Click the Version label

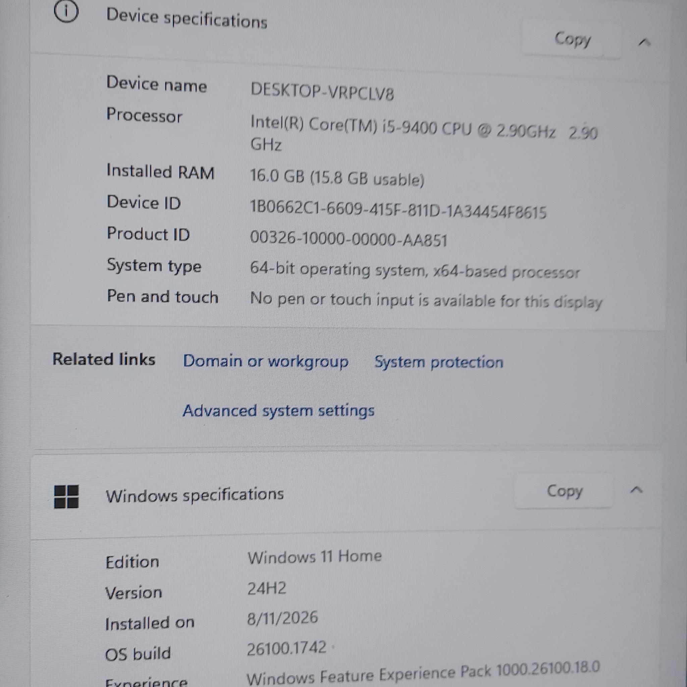click(134, 593)
